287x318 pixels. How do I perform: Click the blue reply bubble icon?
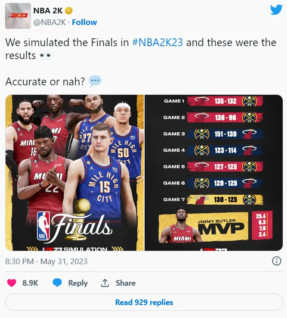(57, 283)
